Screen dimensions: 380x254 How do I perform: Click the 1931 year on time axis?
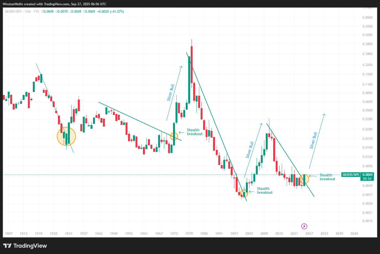[x=69, y=234]
